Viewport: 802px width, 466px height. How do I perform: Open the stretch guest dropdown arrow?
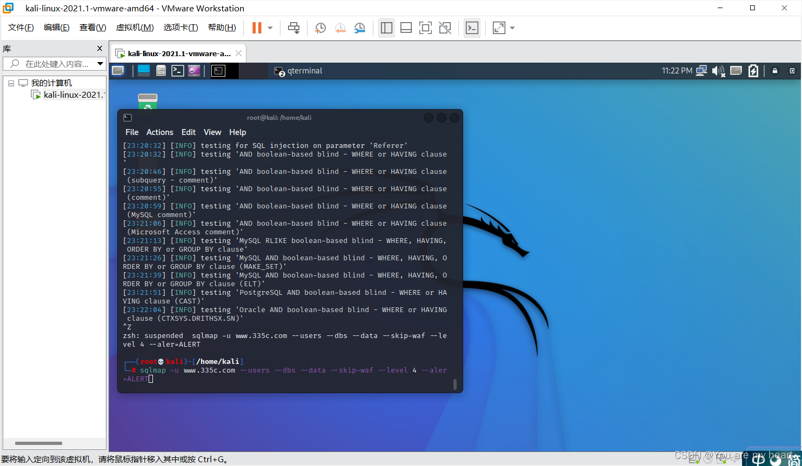click(x=512, y=28)
